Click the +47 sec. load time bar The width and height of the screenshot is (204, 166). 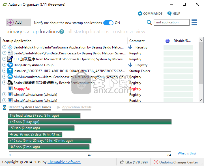90,122
